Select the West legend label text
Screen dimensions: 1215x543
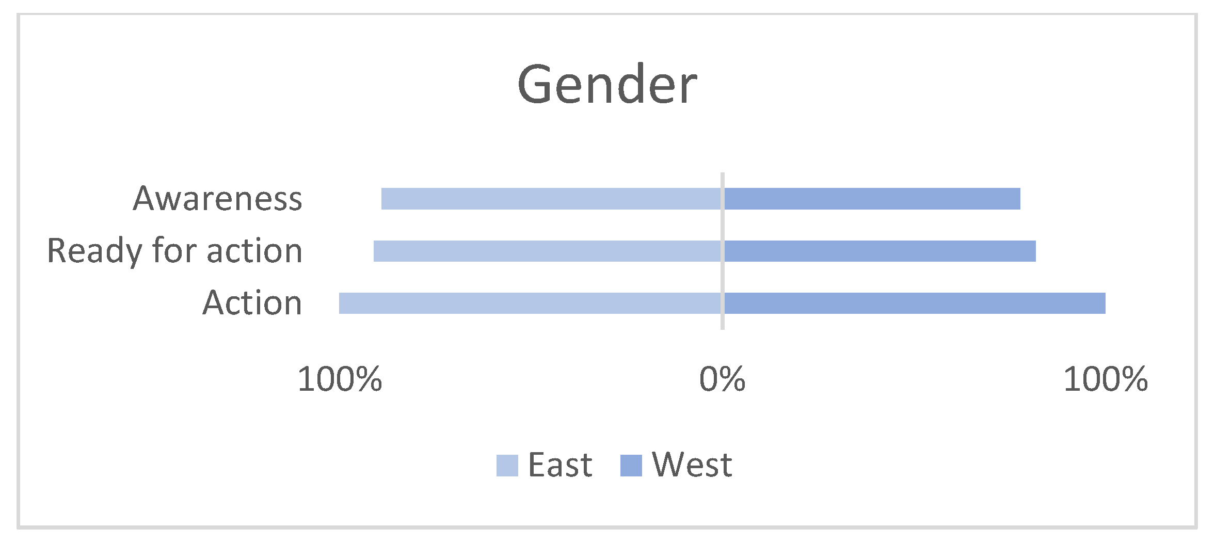click(692, 465)
